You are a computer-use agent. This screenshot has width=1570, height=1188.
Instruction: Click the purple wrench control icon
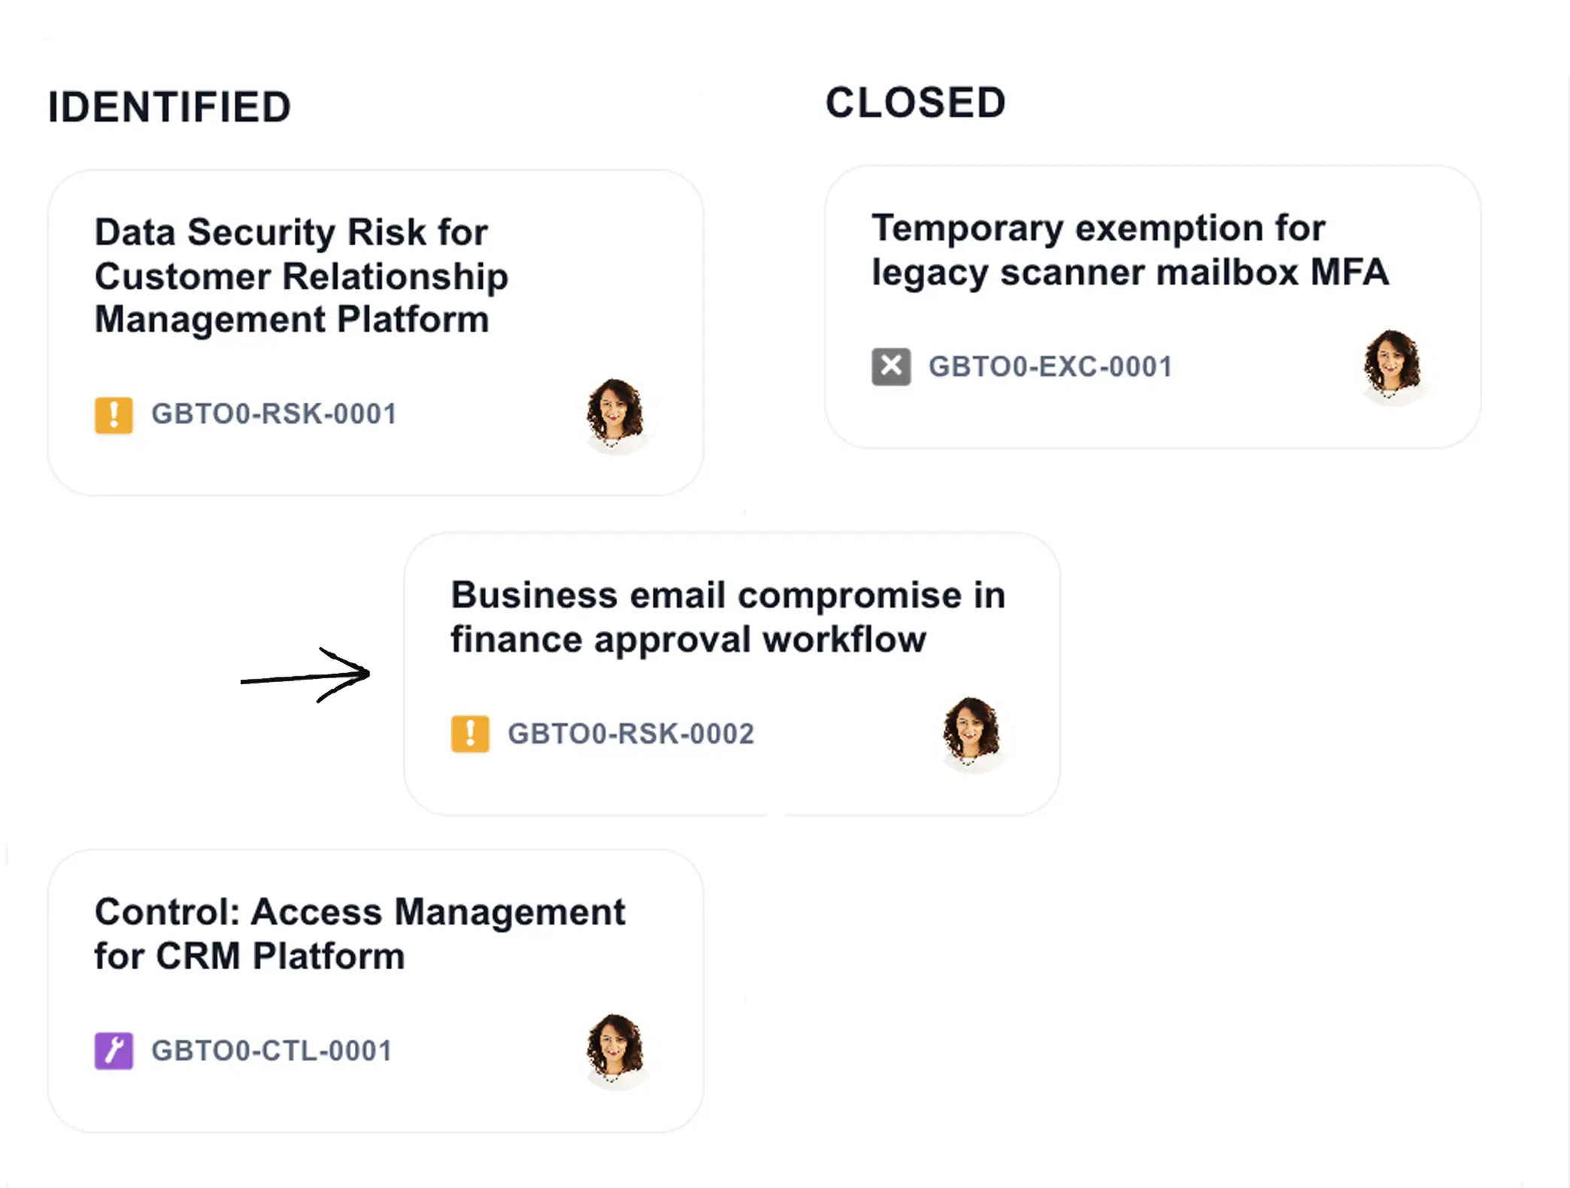(x=114, y=1051)
